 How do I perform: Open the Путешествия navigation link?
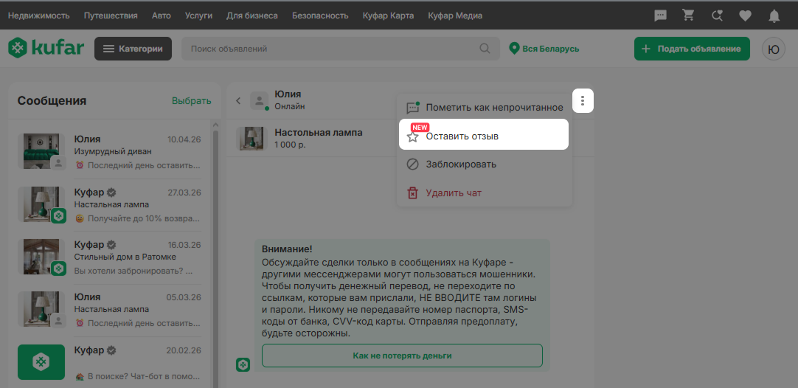111,15
